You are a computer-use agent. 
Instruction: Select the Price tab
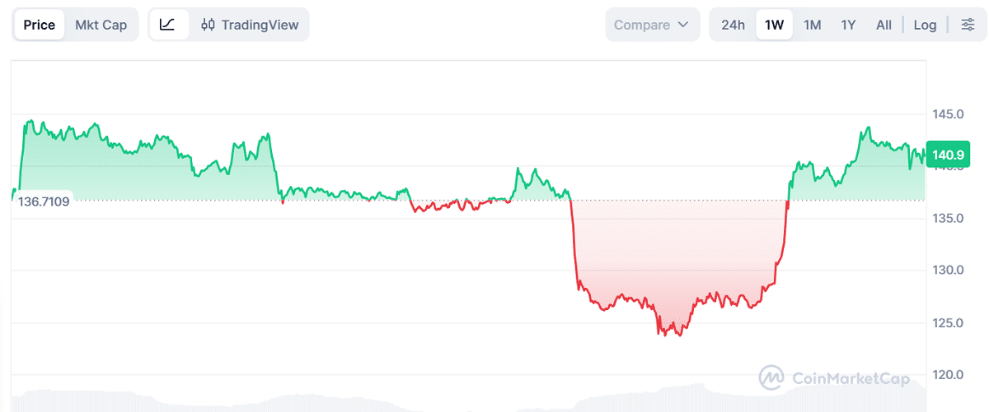[x=40, y=25]
